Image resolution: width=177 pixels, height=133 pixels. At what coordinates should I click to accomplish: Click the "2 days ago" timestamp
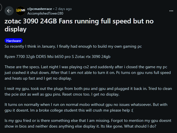(x=63, y=9)
